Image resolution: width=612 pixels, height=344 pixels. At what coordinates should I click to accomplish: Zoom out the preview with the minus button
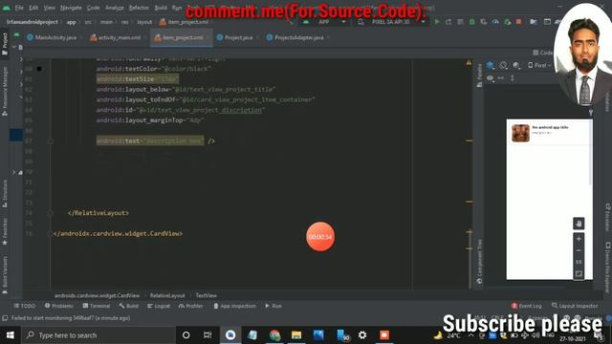pyautogui.click(x=579, y=250)
